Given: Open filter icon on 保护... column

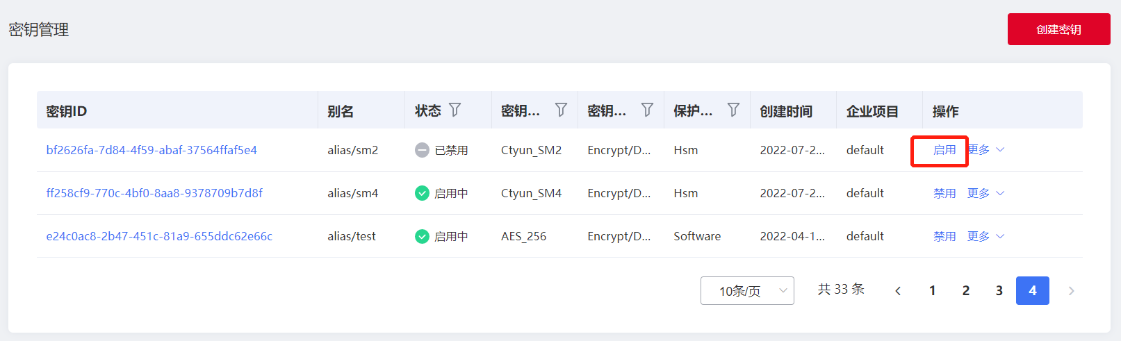Looking at the screenshot, I should (733, 110).
